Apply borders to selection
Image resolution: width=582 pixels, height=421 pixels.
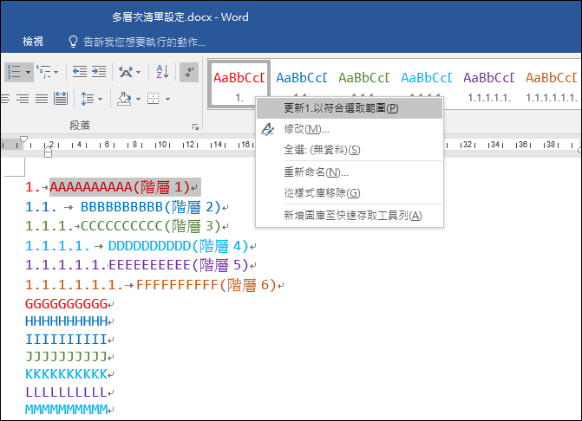pos(153,99)
